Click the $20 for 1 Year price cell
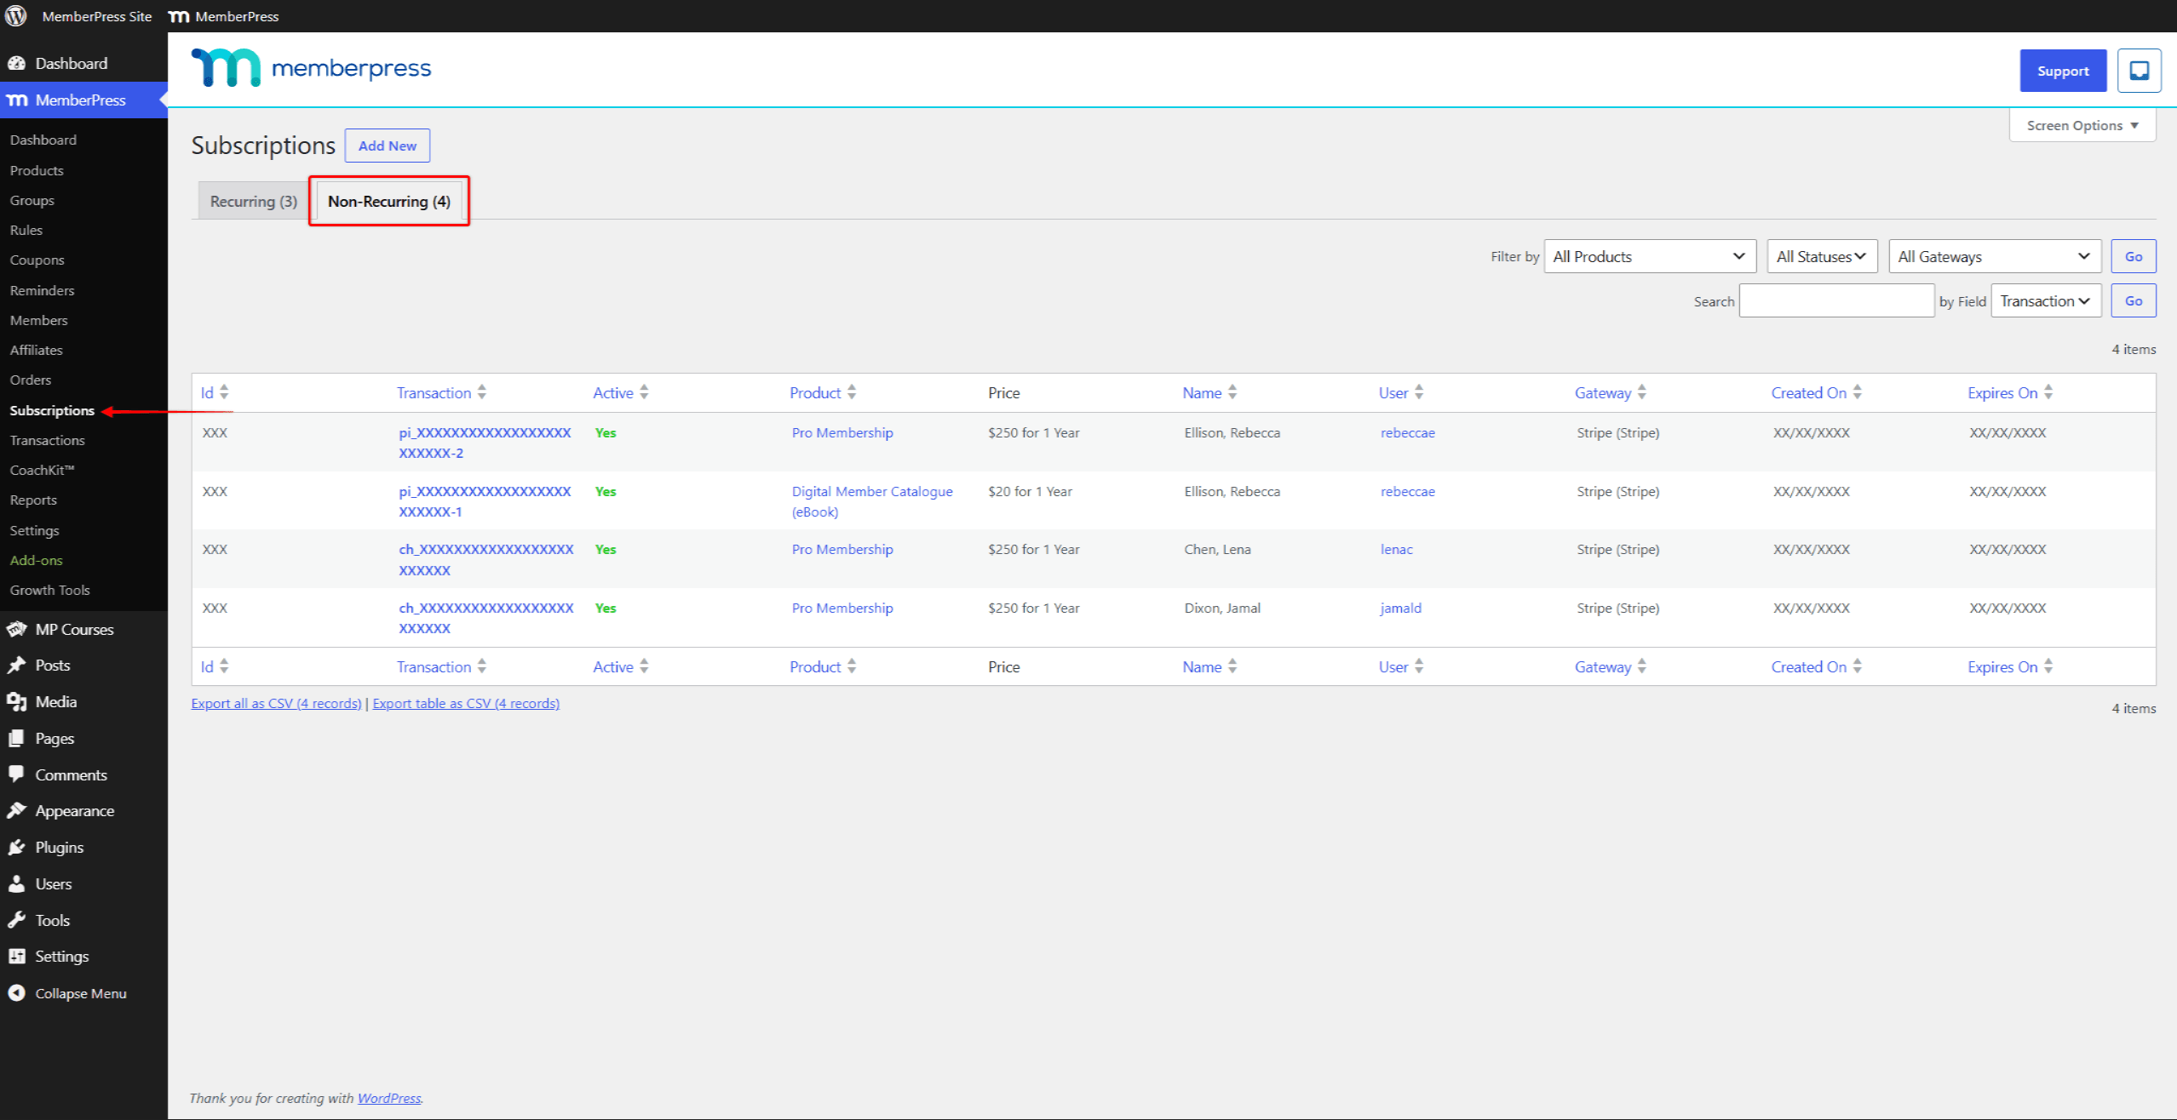The width and height of the screenshot is (2177, 1120). [x=1031, y=491]
